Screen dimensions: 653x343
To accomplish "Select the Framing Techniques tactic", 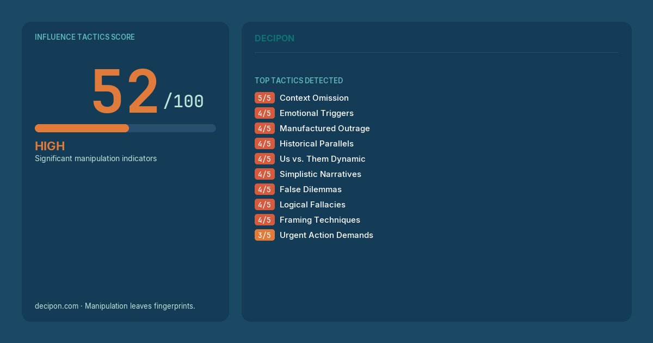I will (320, 220).
